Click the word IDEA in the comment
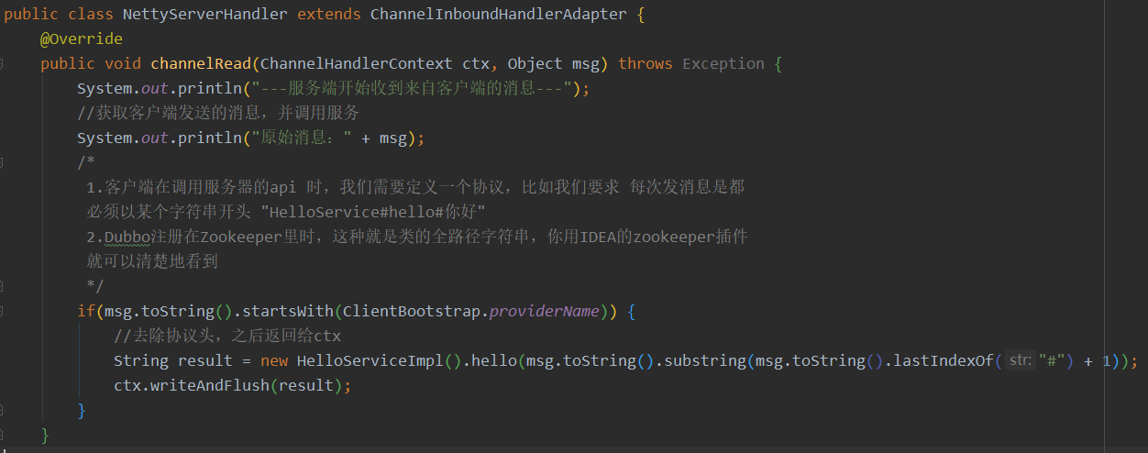Screen dimensions: 1148x453 (599, 237)
